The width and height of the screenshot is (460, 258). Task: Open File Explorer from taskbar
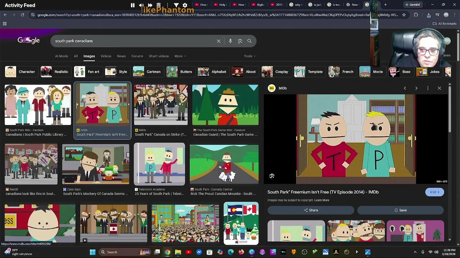178,252
